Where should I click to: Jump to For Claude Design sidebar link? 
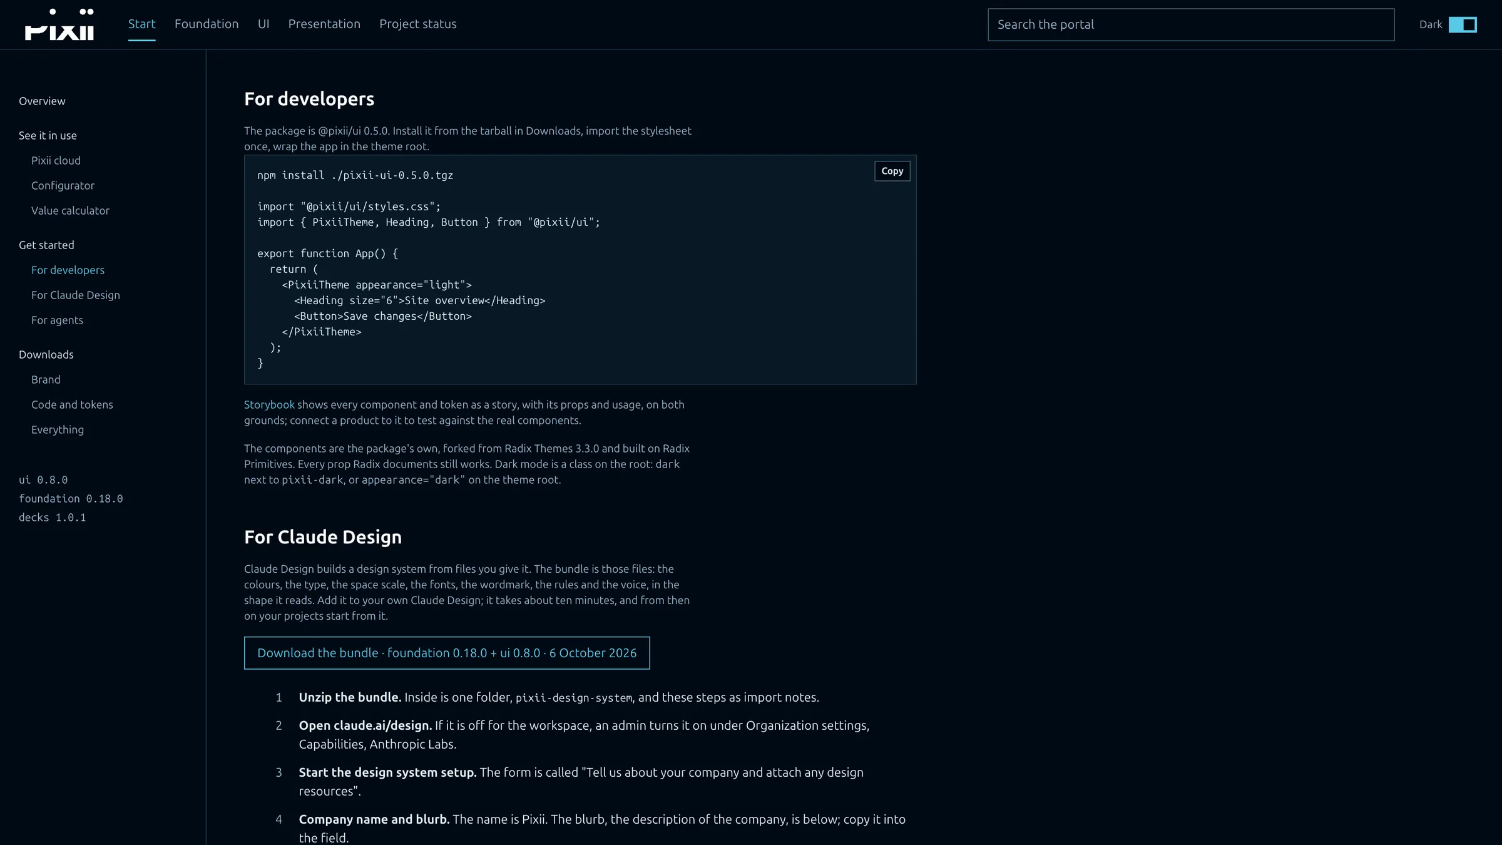point(76,295)
